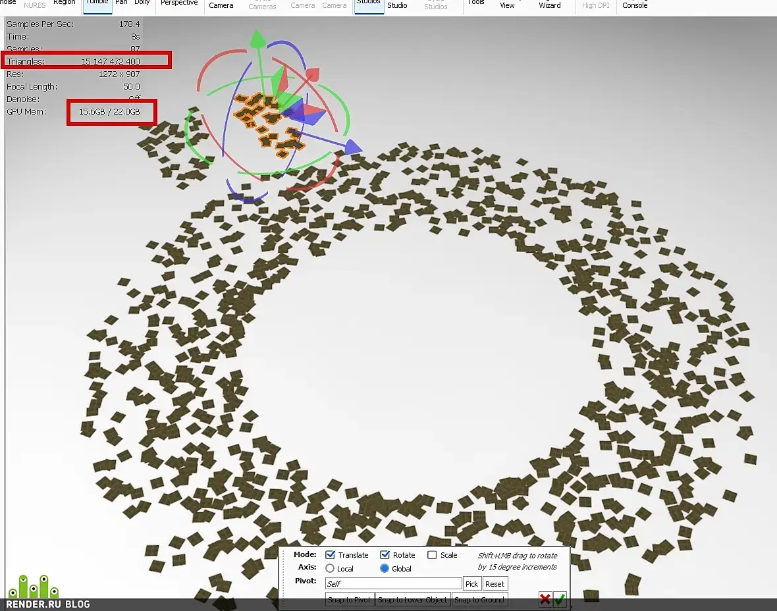Activate the Dolly camera tool
This screenshot has width=777, height=611.
(142, 3)
